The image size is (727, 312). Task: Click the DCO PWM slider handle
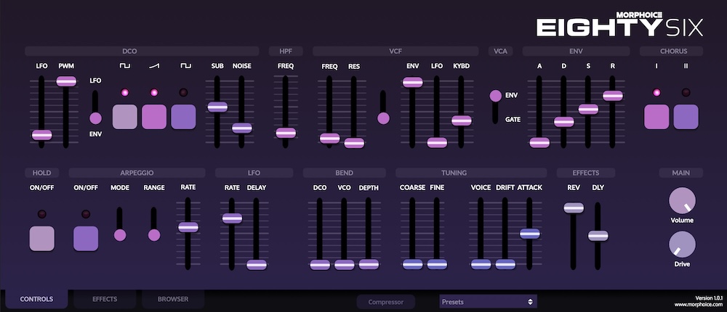tap(66, 81)
